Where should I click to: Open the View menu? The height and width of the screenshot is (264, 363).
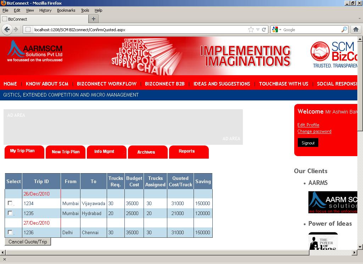click(x=30, y=10)
